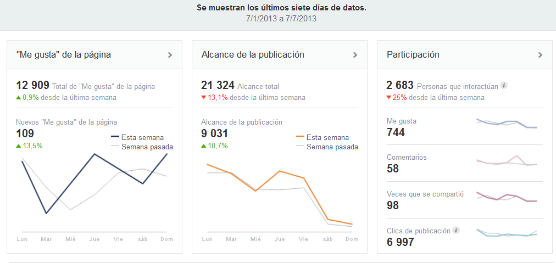Click the Veces que se compartió sparkline
556x263 pixels.
coord(507,197)
